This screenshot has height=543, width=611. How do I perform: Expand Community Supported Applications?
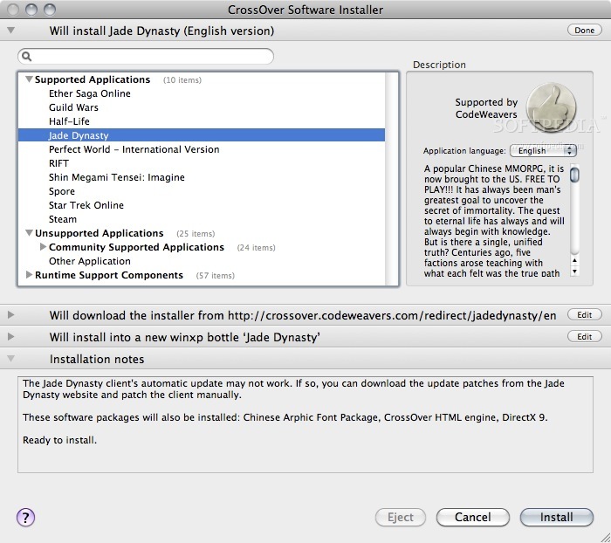(x=43, y=247)
